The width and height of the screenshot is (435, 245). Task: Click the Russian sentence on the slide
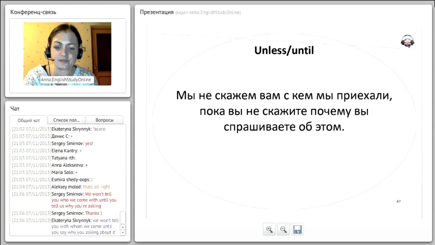coord(284,111)
